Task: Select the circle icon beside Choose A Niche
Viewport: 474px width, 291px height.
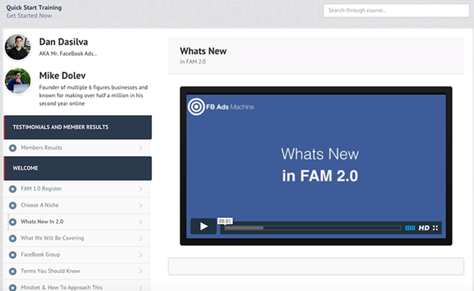Action: point(13,205)
